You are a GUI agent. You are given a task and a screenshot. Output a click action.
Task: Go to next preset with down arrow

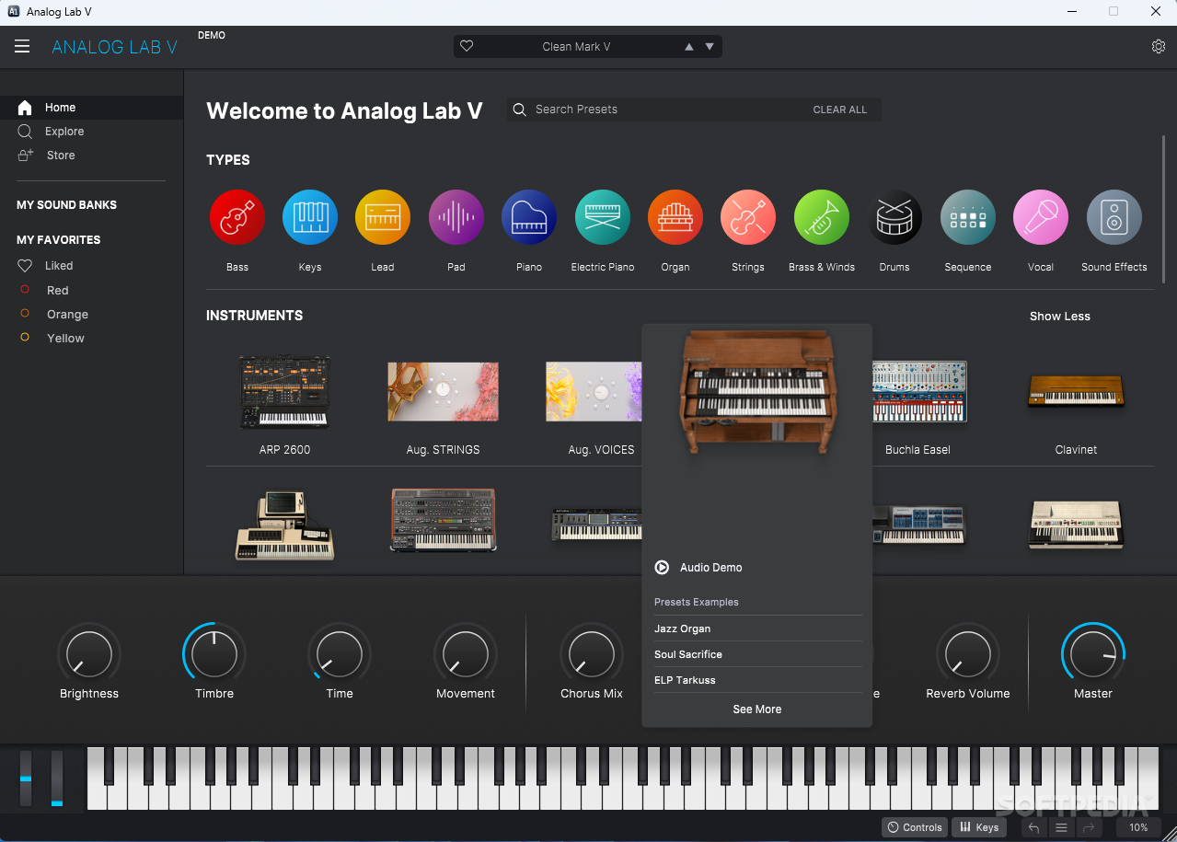coord(710,47)
